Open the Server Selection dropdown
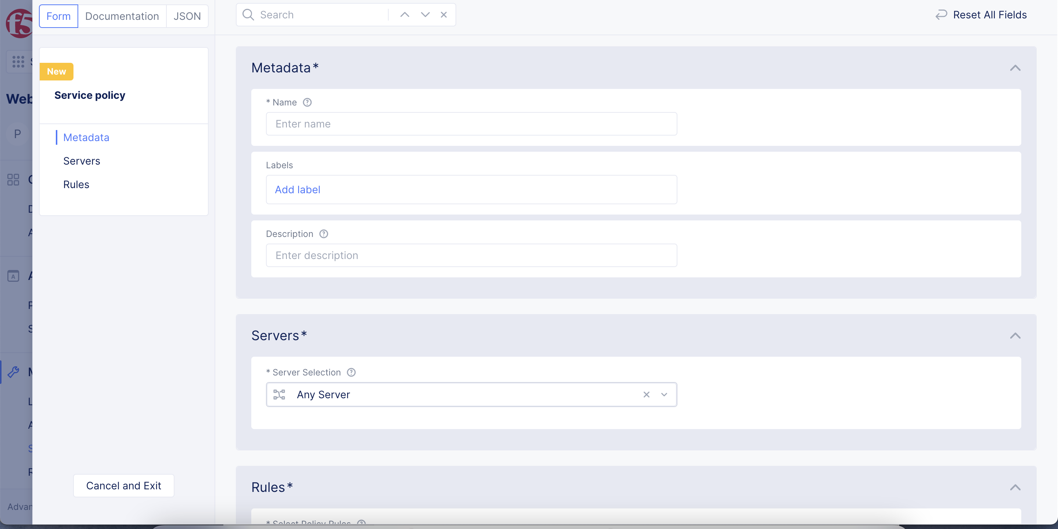This screenshot has height=529, width=1058. (664, 394)
